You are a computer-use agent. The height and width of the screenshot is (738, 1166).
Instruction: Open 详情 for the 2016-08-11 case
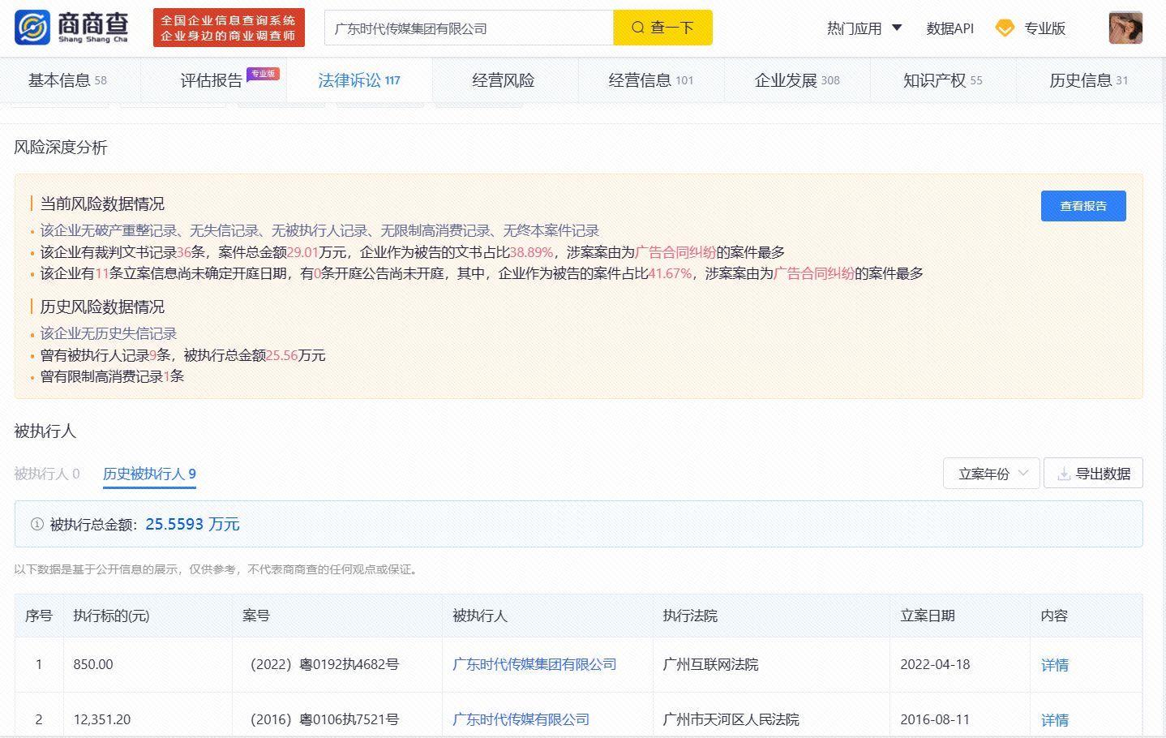click(1055, 720)
